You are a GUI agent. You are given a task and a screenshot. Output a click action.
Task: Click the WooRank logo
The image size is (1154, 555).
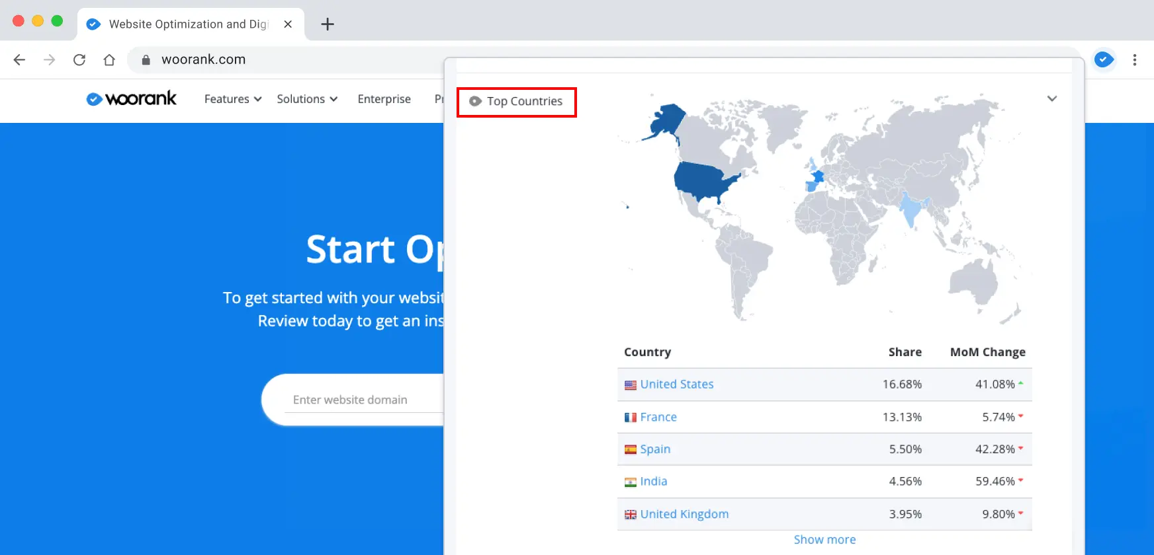(x=132, y=98)
